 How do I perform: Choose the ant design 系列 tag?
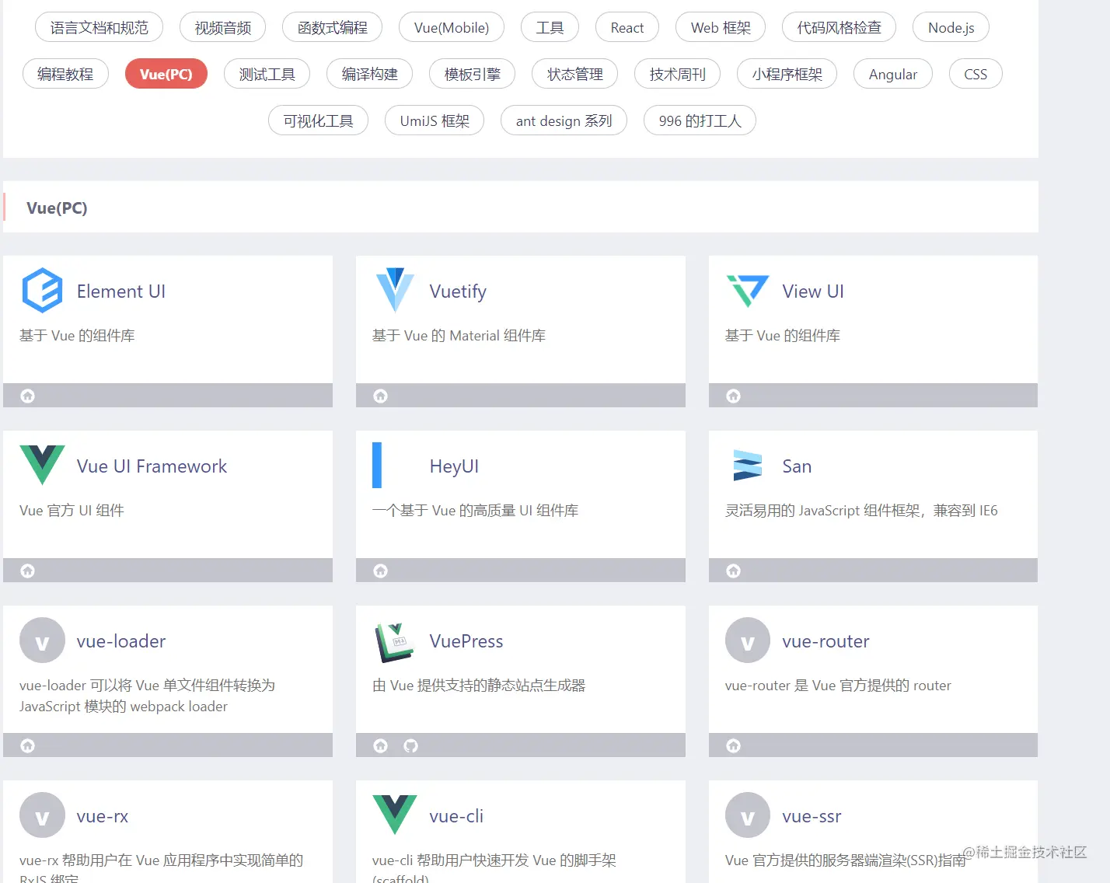point(564,120)
